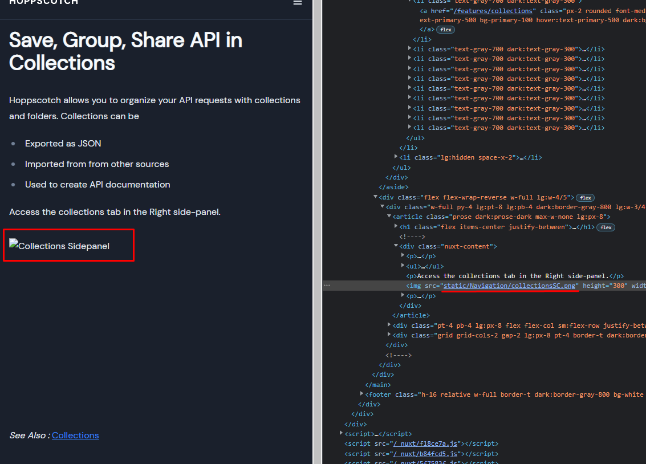Follow the /features/collections href link in DevTools

493,11
